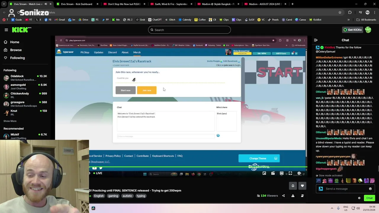Open the Kick hamburger menu
Viewport: 379px width, 213px height.
[x=6, y=30]
